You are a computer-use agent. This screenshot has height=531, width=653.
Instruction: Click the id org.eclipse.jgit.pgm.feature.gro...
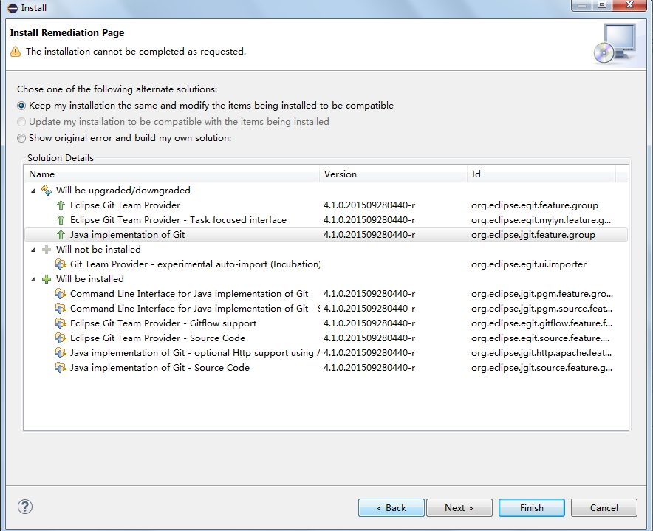542,294
